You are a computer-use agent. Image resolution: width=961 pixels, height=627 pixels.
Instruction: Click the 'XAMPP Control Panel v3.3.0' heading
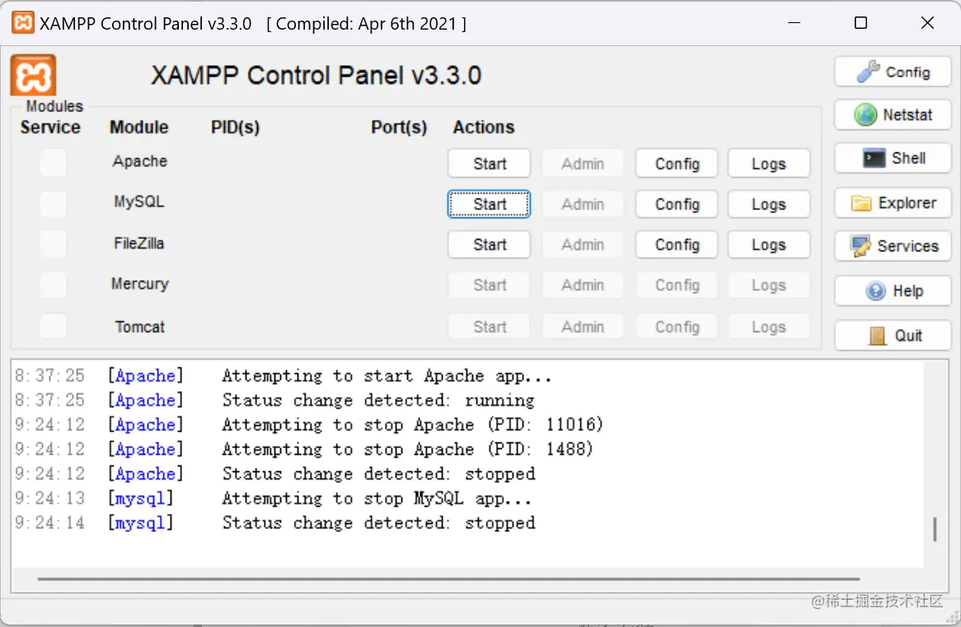pos(316,75)
